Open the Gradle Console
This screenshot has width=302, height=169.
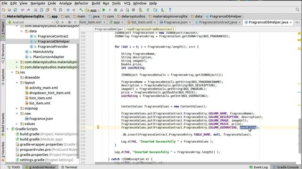click(286, 167)
